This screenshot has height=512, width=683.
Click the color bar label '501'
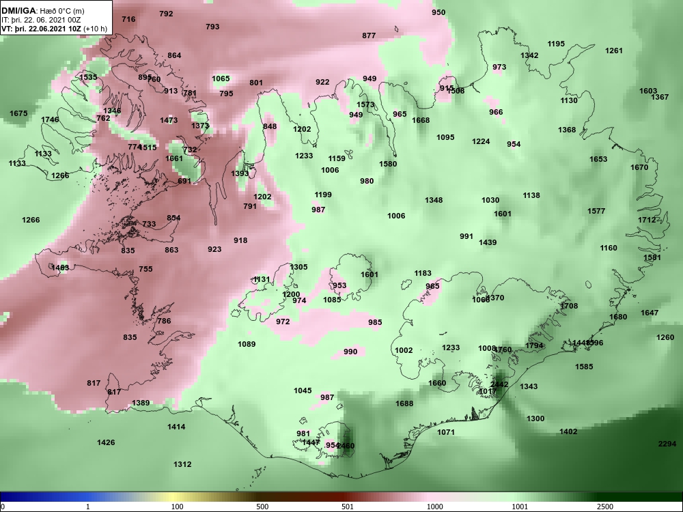click(347, 507)
